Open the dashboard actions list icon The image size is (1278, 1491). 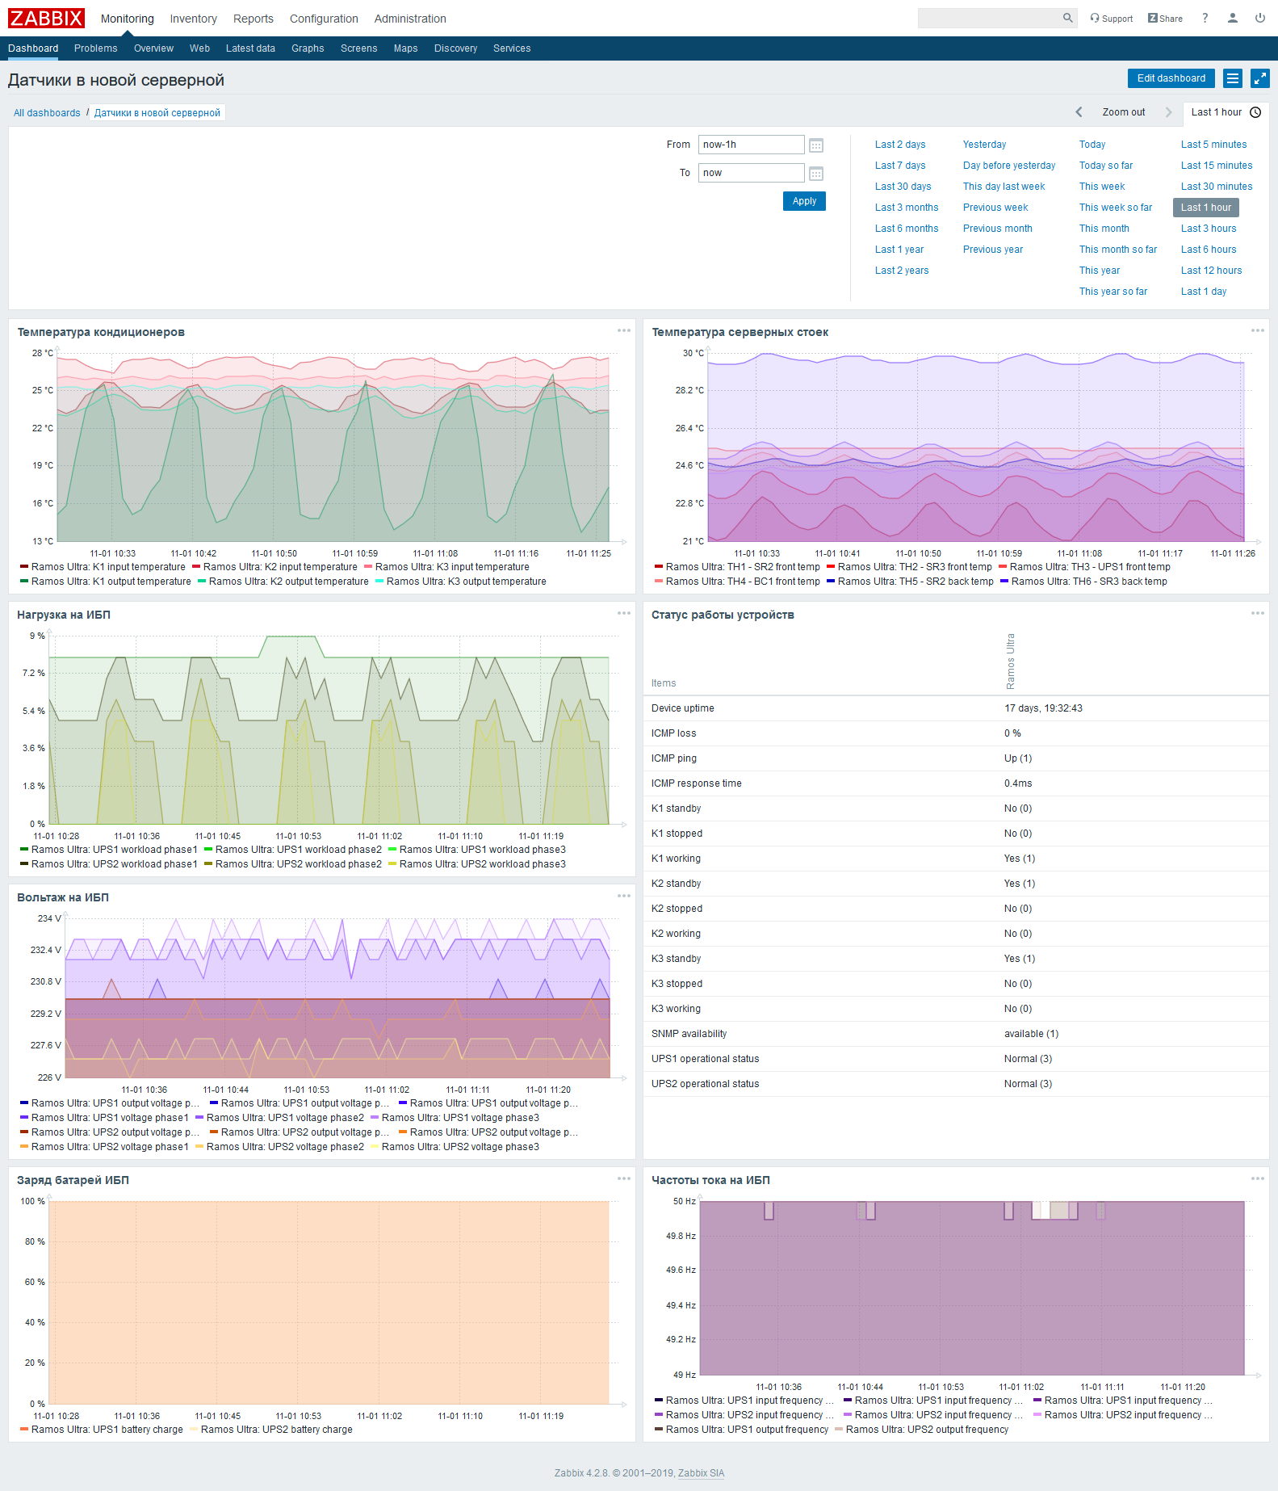1233,78
